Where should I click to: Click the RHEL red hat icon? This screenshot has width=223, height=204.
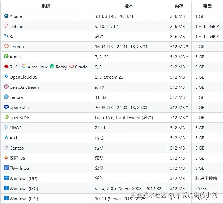pyautogui.click(x=6, y=66)
